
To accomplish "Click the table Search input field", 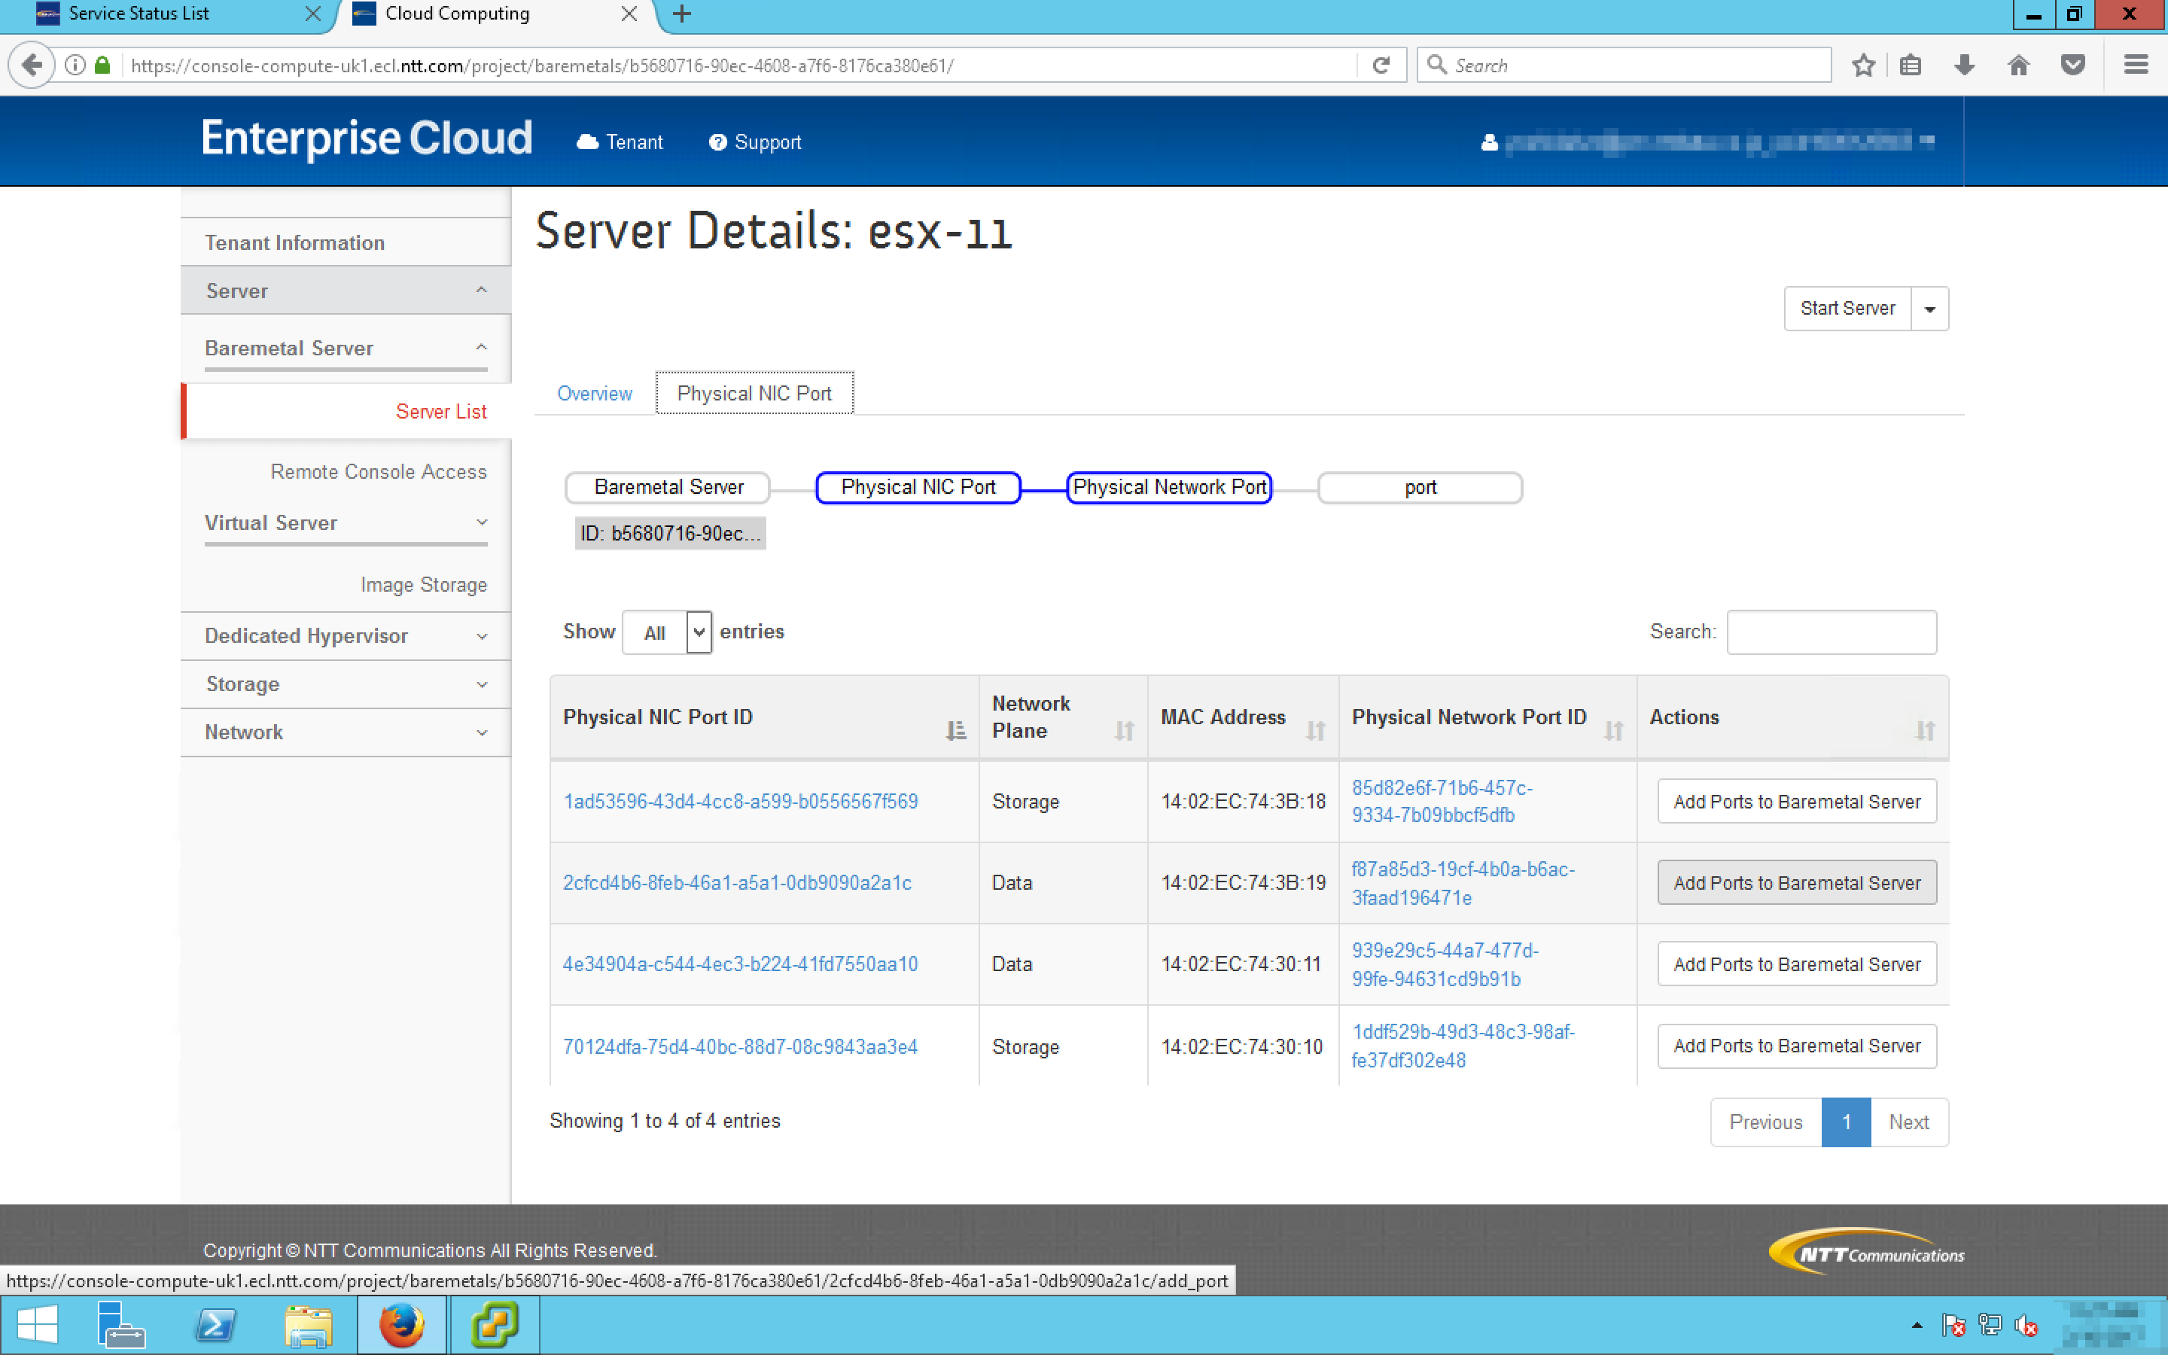I will 1832,632.
